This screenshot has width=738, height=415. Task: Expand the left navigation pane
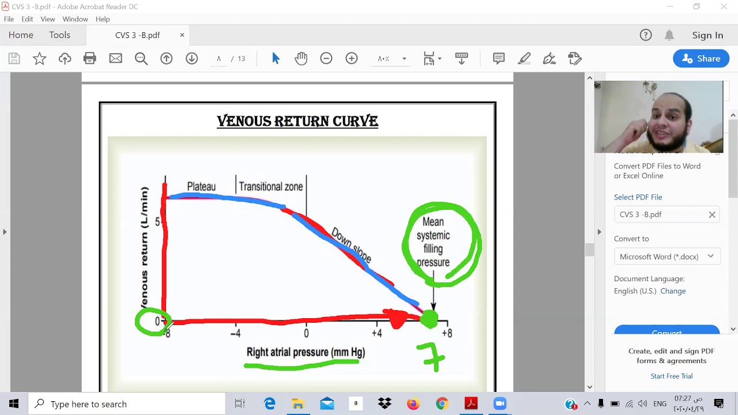pyautogui.click(x=5, y=232)
